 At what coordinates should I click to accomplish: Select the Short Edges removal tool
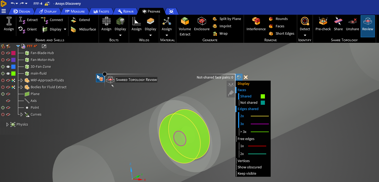(x=281, y=33)
